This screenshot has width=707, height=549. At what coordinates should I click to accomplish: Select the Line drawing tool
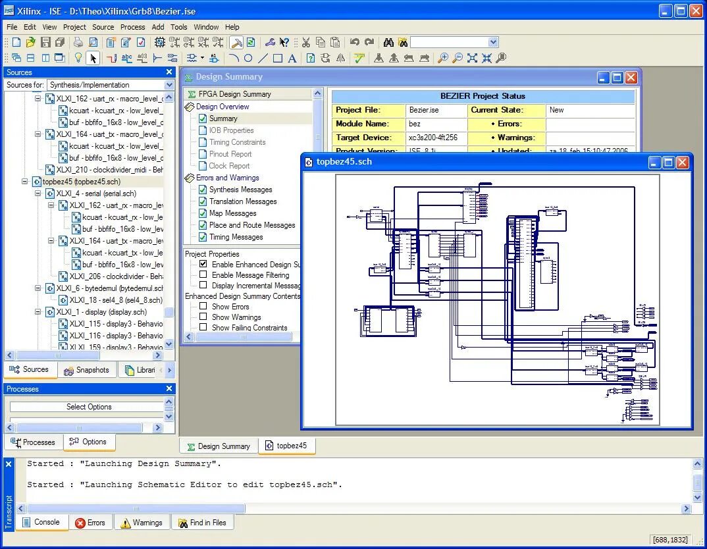263,58
